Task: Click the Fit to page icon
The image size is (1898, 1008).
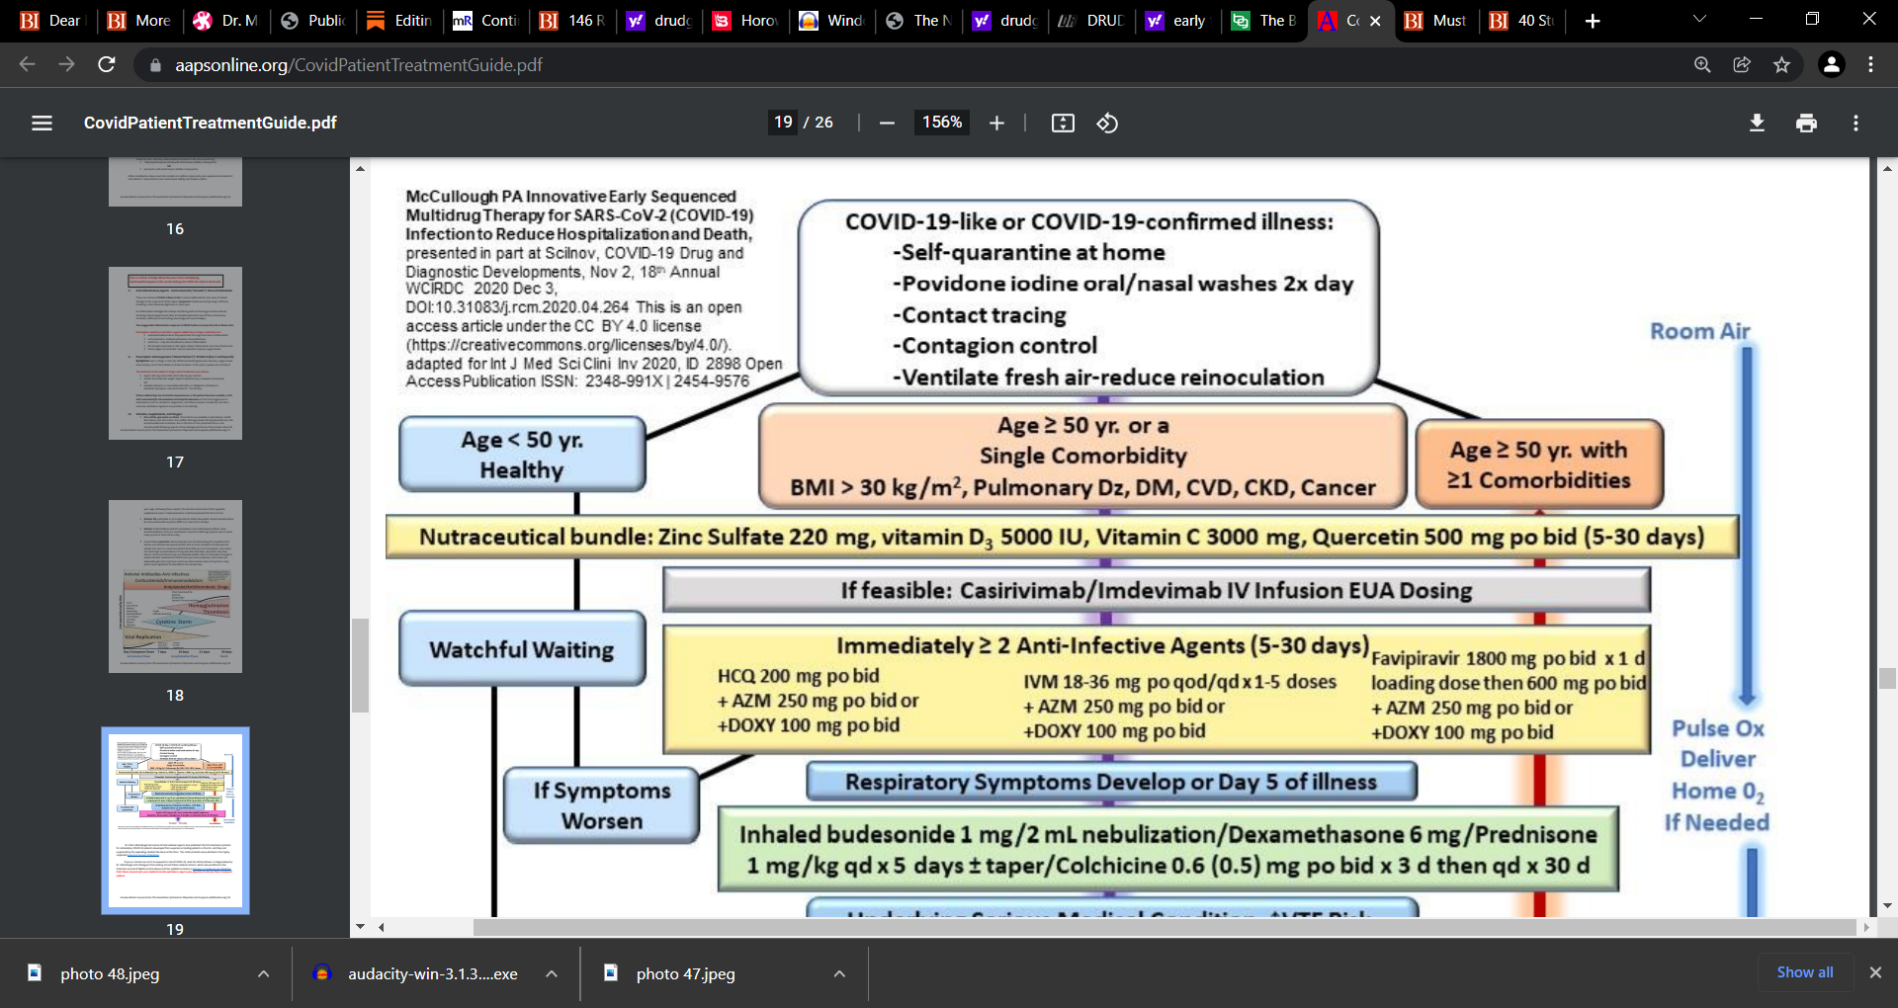Action: (1063, 123)
